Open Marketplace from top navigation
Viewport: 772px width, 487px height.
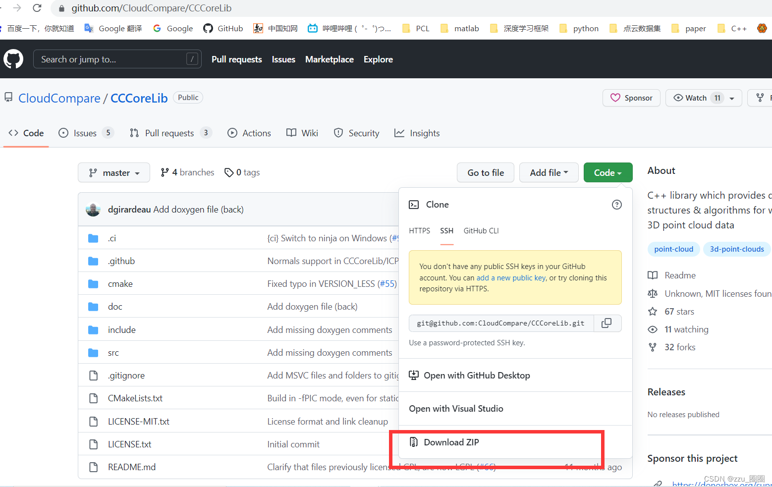tap(329, 59)
